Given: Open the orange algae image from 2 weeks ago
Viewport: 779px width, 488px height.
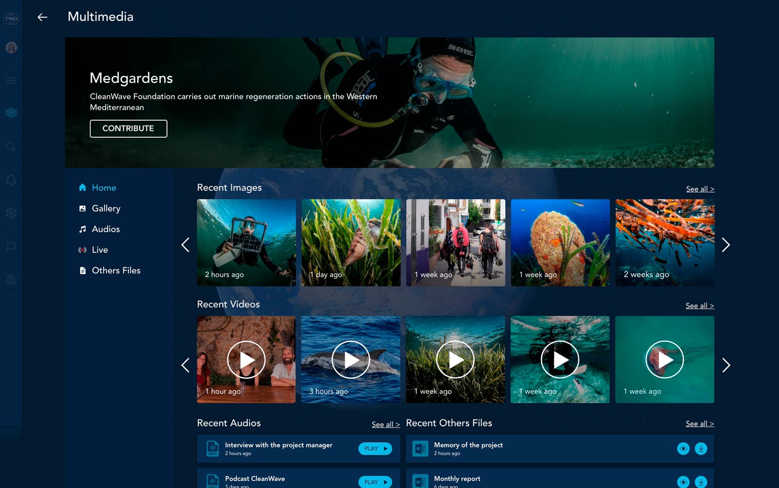Looking at the screenshot, I should (665, 242).
